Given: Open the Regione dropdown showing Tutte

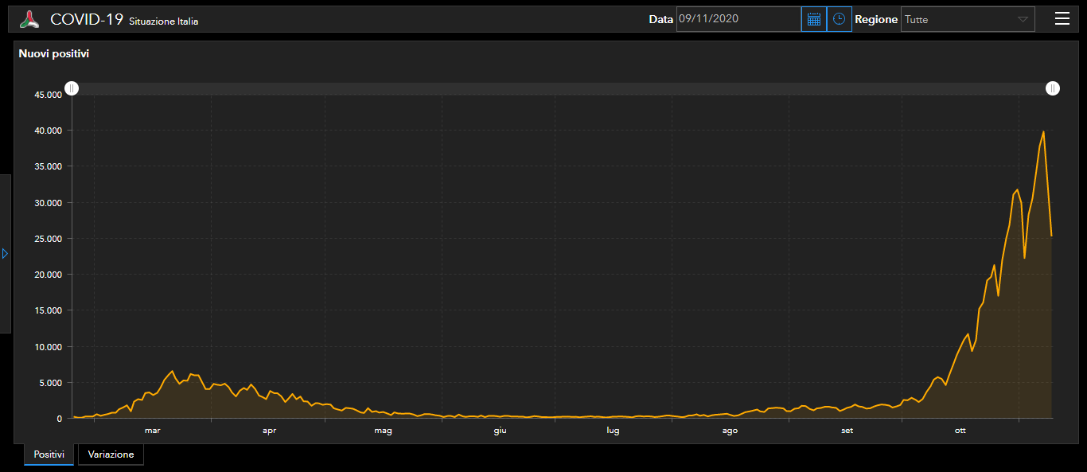Looking at the screenshot, I should tap(967, 19).
